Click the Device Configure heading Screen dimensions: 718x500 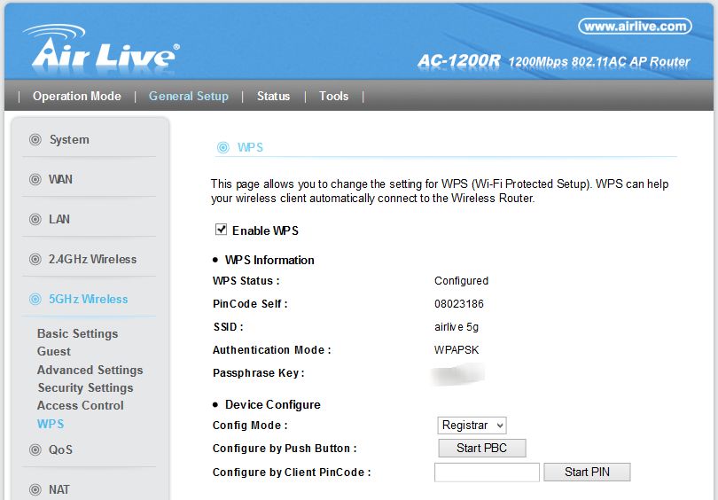tap(272, 405)
